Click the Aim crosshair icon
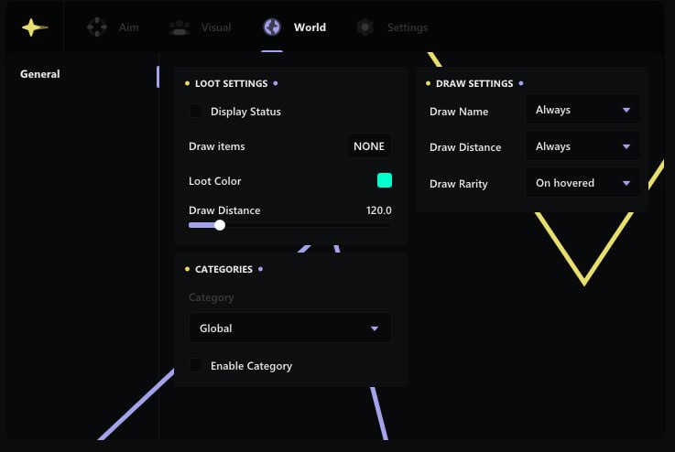This screenshot has width=675, height=452. [96, 27]
